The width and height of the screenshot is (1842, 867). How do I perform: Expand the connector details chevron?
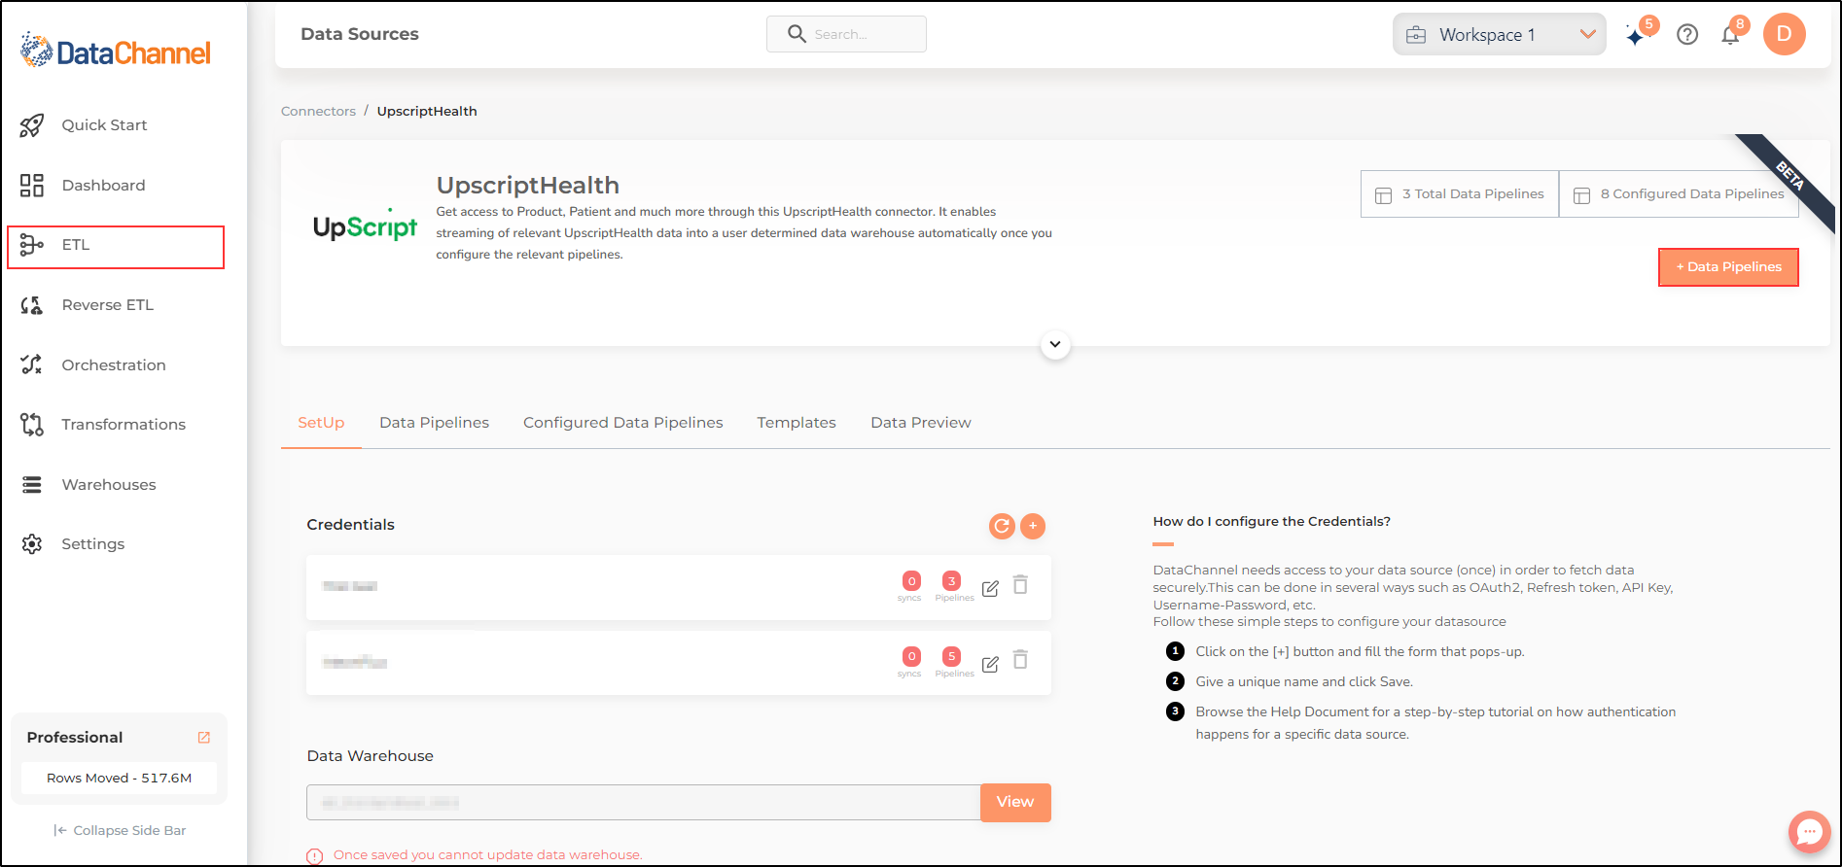[1055, 345]
